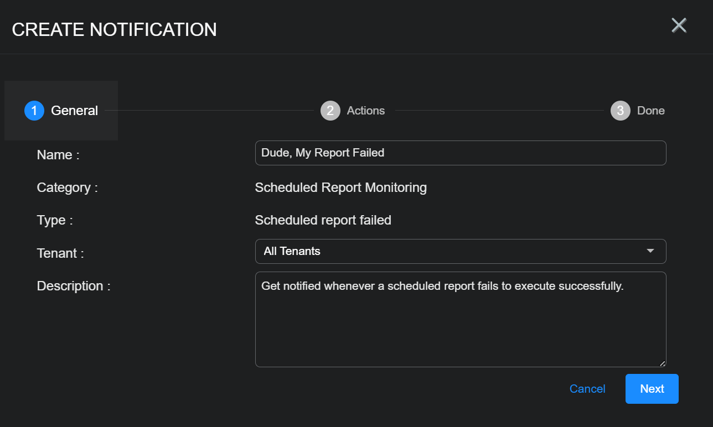The height and width of the screenshot is (427, 713).
Task: Click the CREATE NOTIFICATION dialog title
Action: tap(114, 29)
